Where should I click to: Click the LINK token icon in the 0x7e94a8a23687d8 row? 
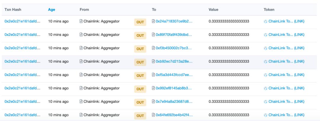265,102
